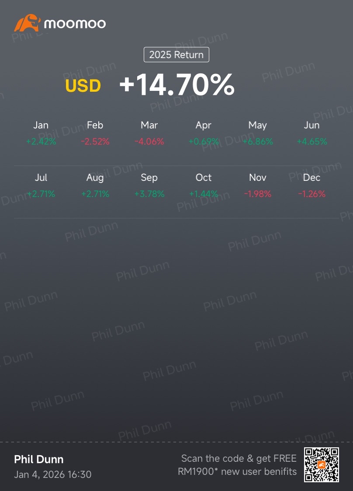Open the Apr monthly return
The width and height of the screenshot is (353, 491).
pyautogui.click(x=204, y=133)
